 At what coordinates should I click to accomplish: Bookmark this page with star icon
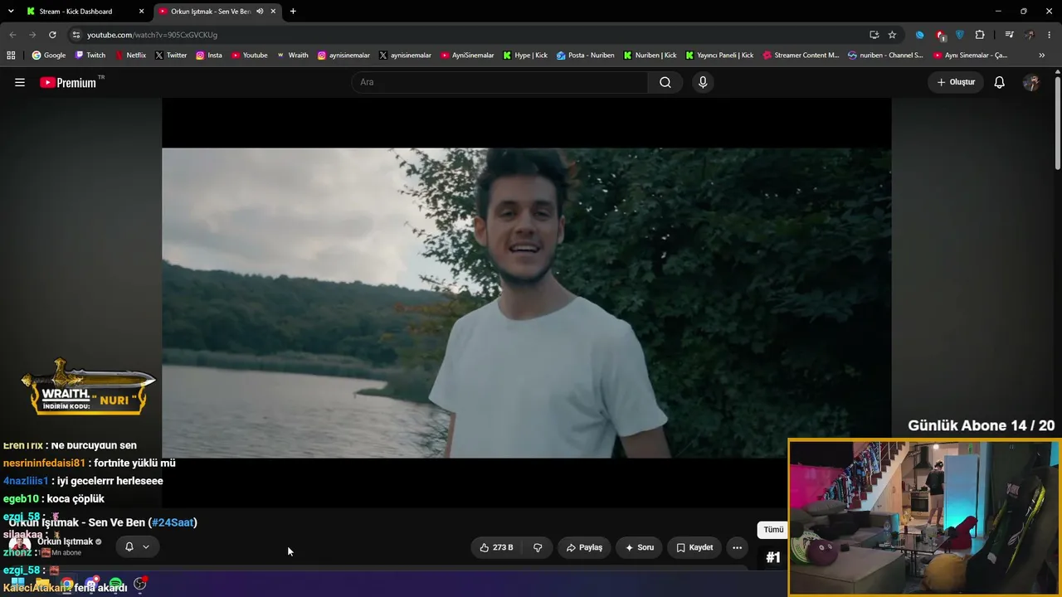click(893, 35)
